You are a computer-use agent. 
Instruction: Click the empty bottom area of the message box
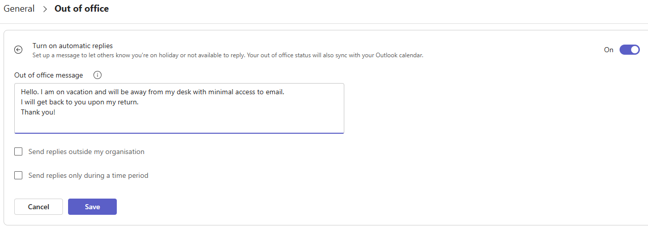pyautogui.click(x=179, y=124)
